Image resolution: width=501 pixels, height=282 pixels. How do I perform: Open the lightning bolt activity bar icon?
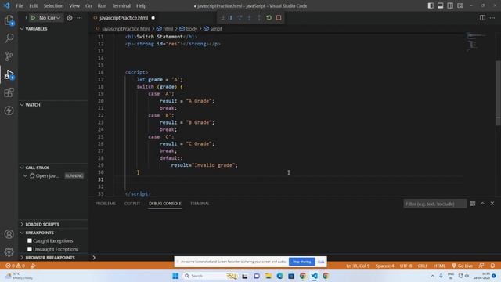[x=9, y=110]
